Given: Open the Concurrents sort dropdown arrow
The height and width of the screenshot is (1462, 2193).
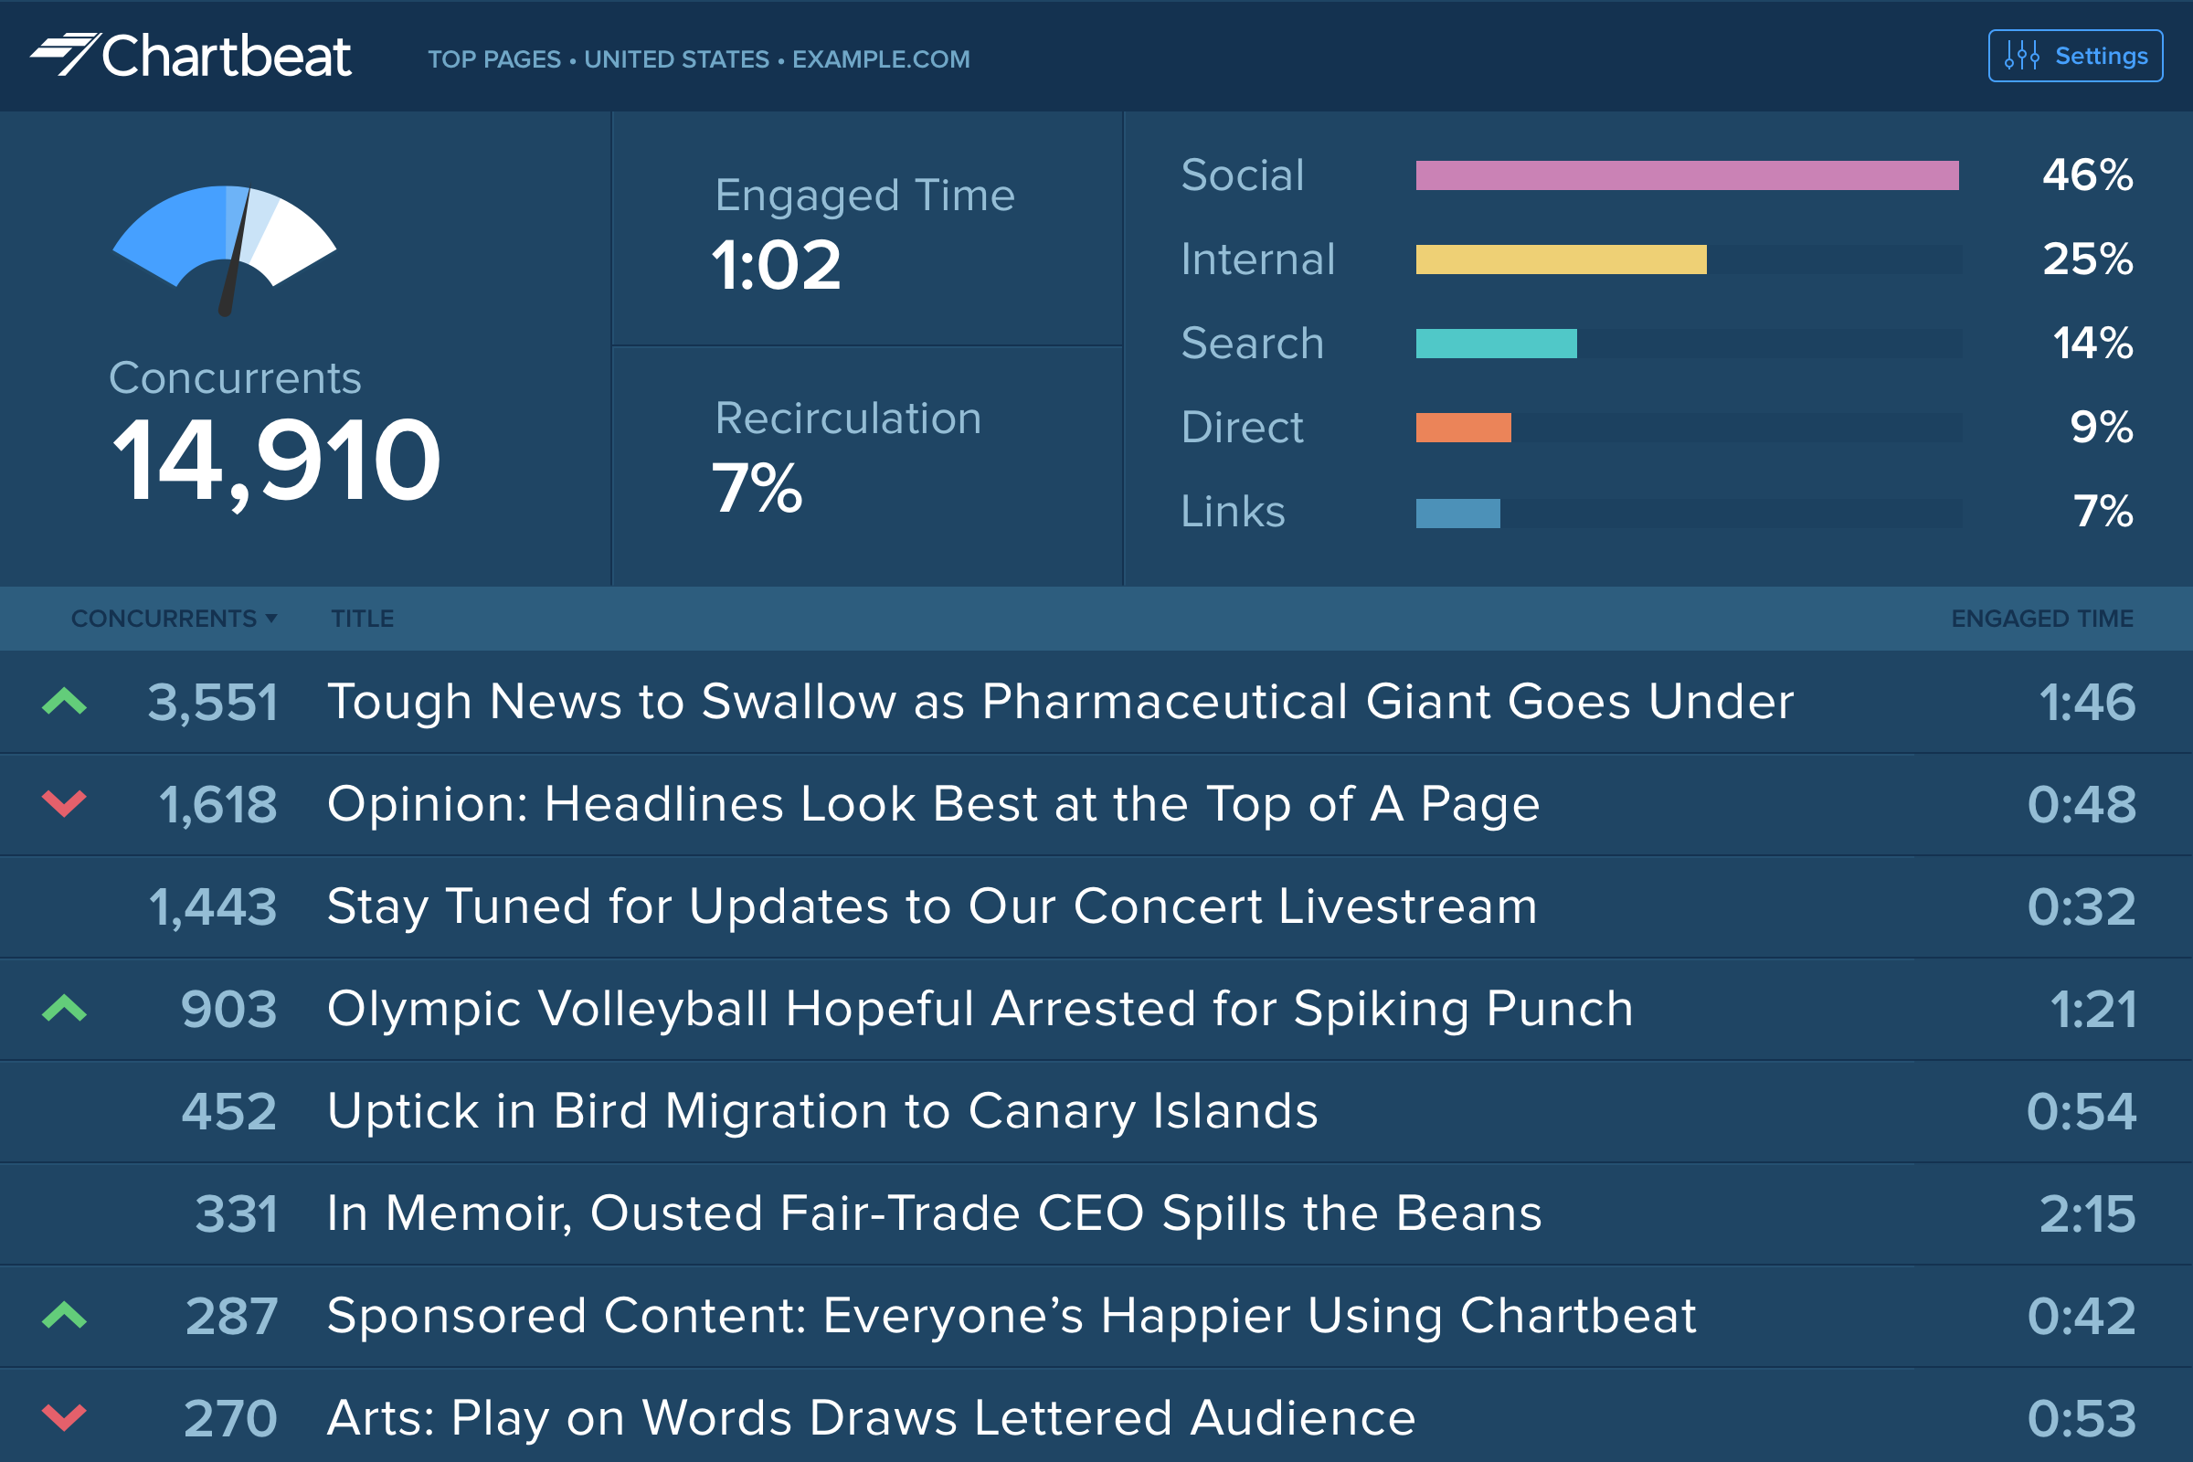Looking at the screenshot, I should (271, 619).
